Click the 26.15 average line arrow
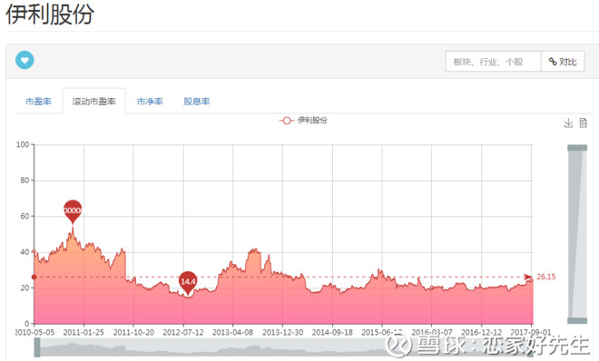 point(528,277)
